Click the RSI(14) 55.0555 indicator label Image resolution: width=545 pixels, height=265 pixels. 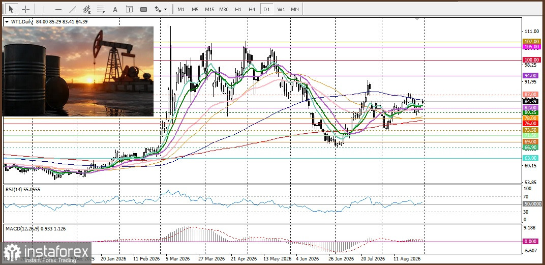(x=22, y=189)
